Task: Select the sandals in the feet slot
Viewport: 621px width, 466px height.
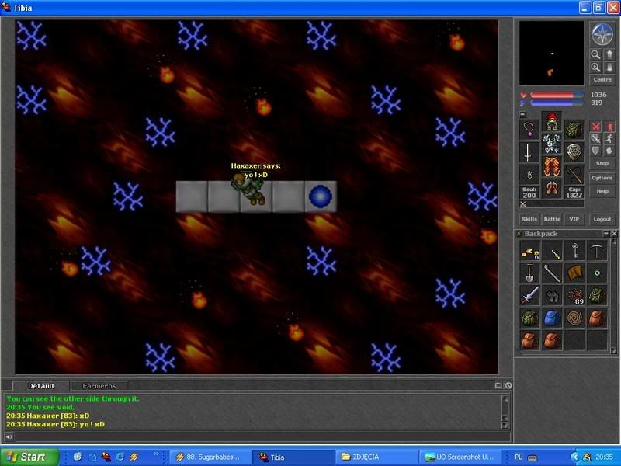Action: 552,189
